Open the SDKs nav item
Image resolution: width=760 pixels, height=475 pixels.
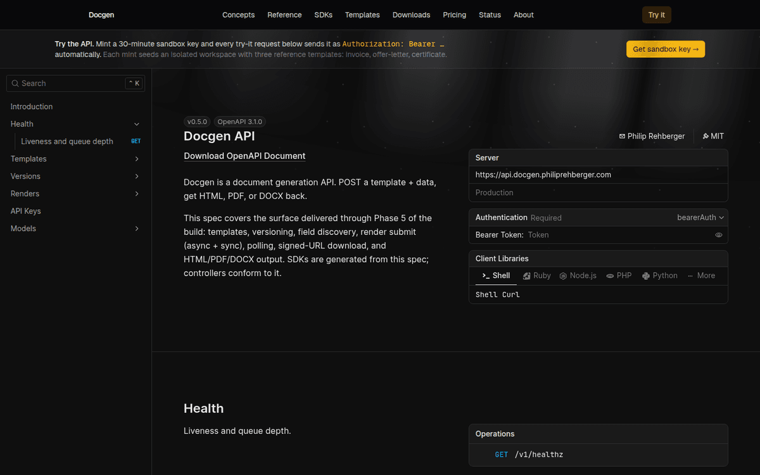coord(324,15)
